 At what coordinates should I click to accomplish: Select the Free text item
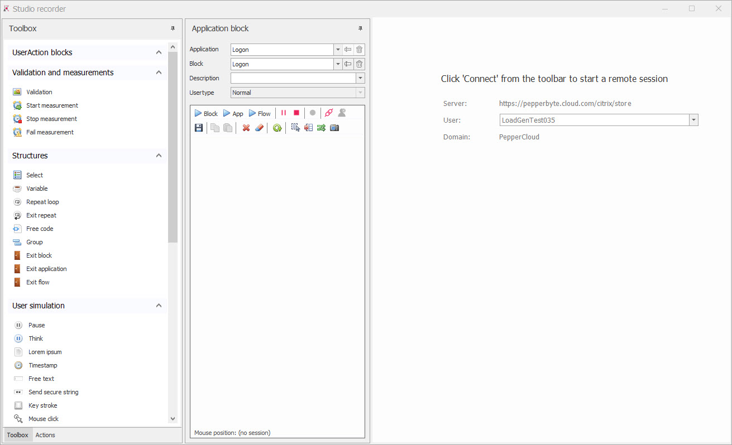(x=34, y=379)
